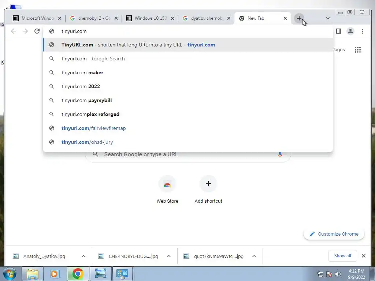The width and height of the screenshot is (375, 281).
Task: Open tinyurl.com/fairviewfiremap suggestion
Action: tap(188, 128)
